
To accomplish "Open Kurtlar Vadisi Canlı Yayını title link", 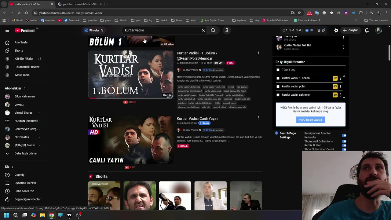I will point(197,119).
